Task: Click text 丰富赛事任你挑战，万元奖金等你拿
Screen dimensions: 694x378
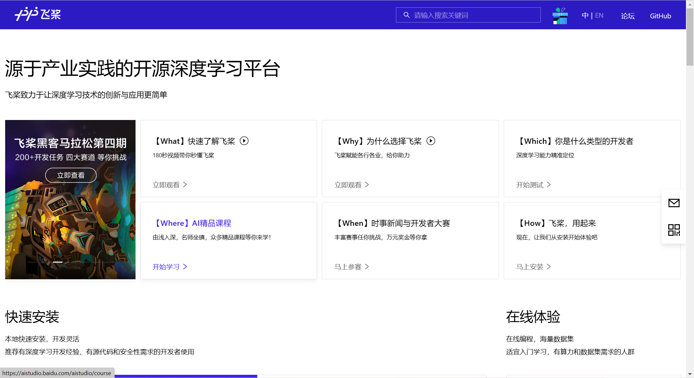Action: click(380, 237)
